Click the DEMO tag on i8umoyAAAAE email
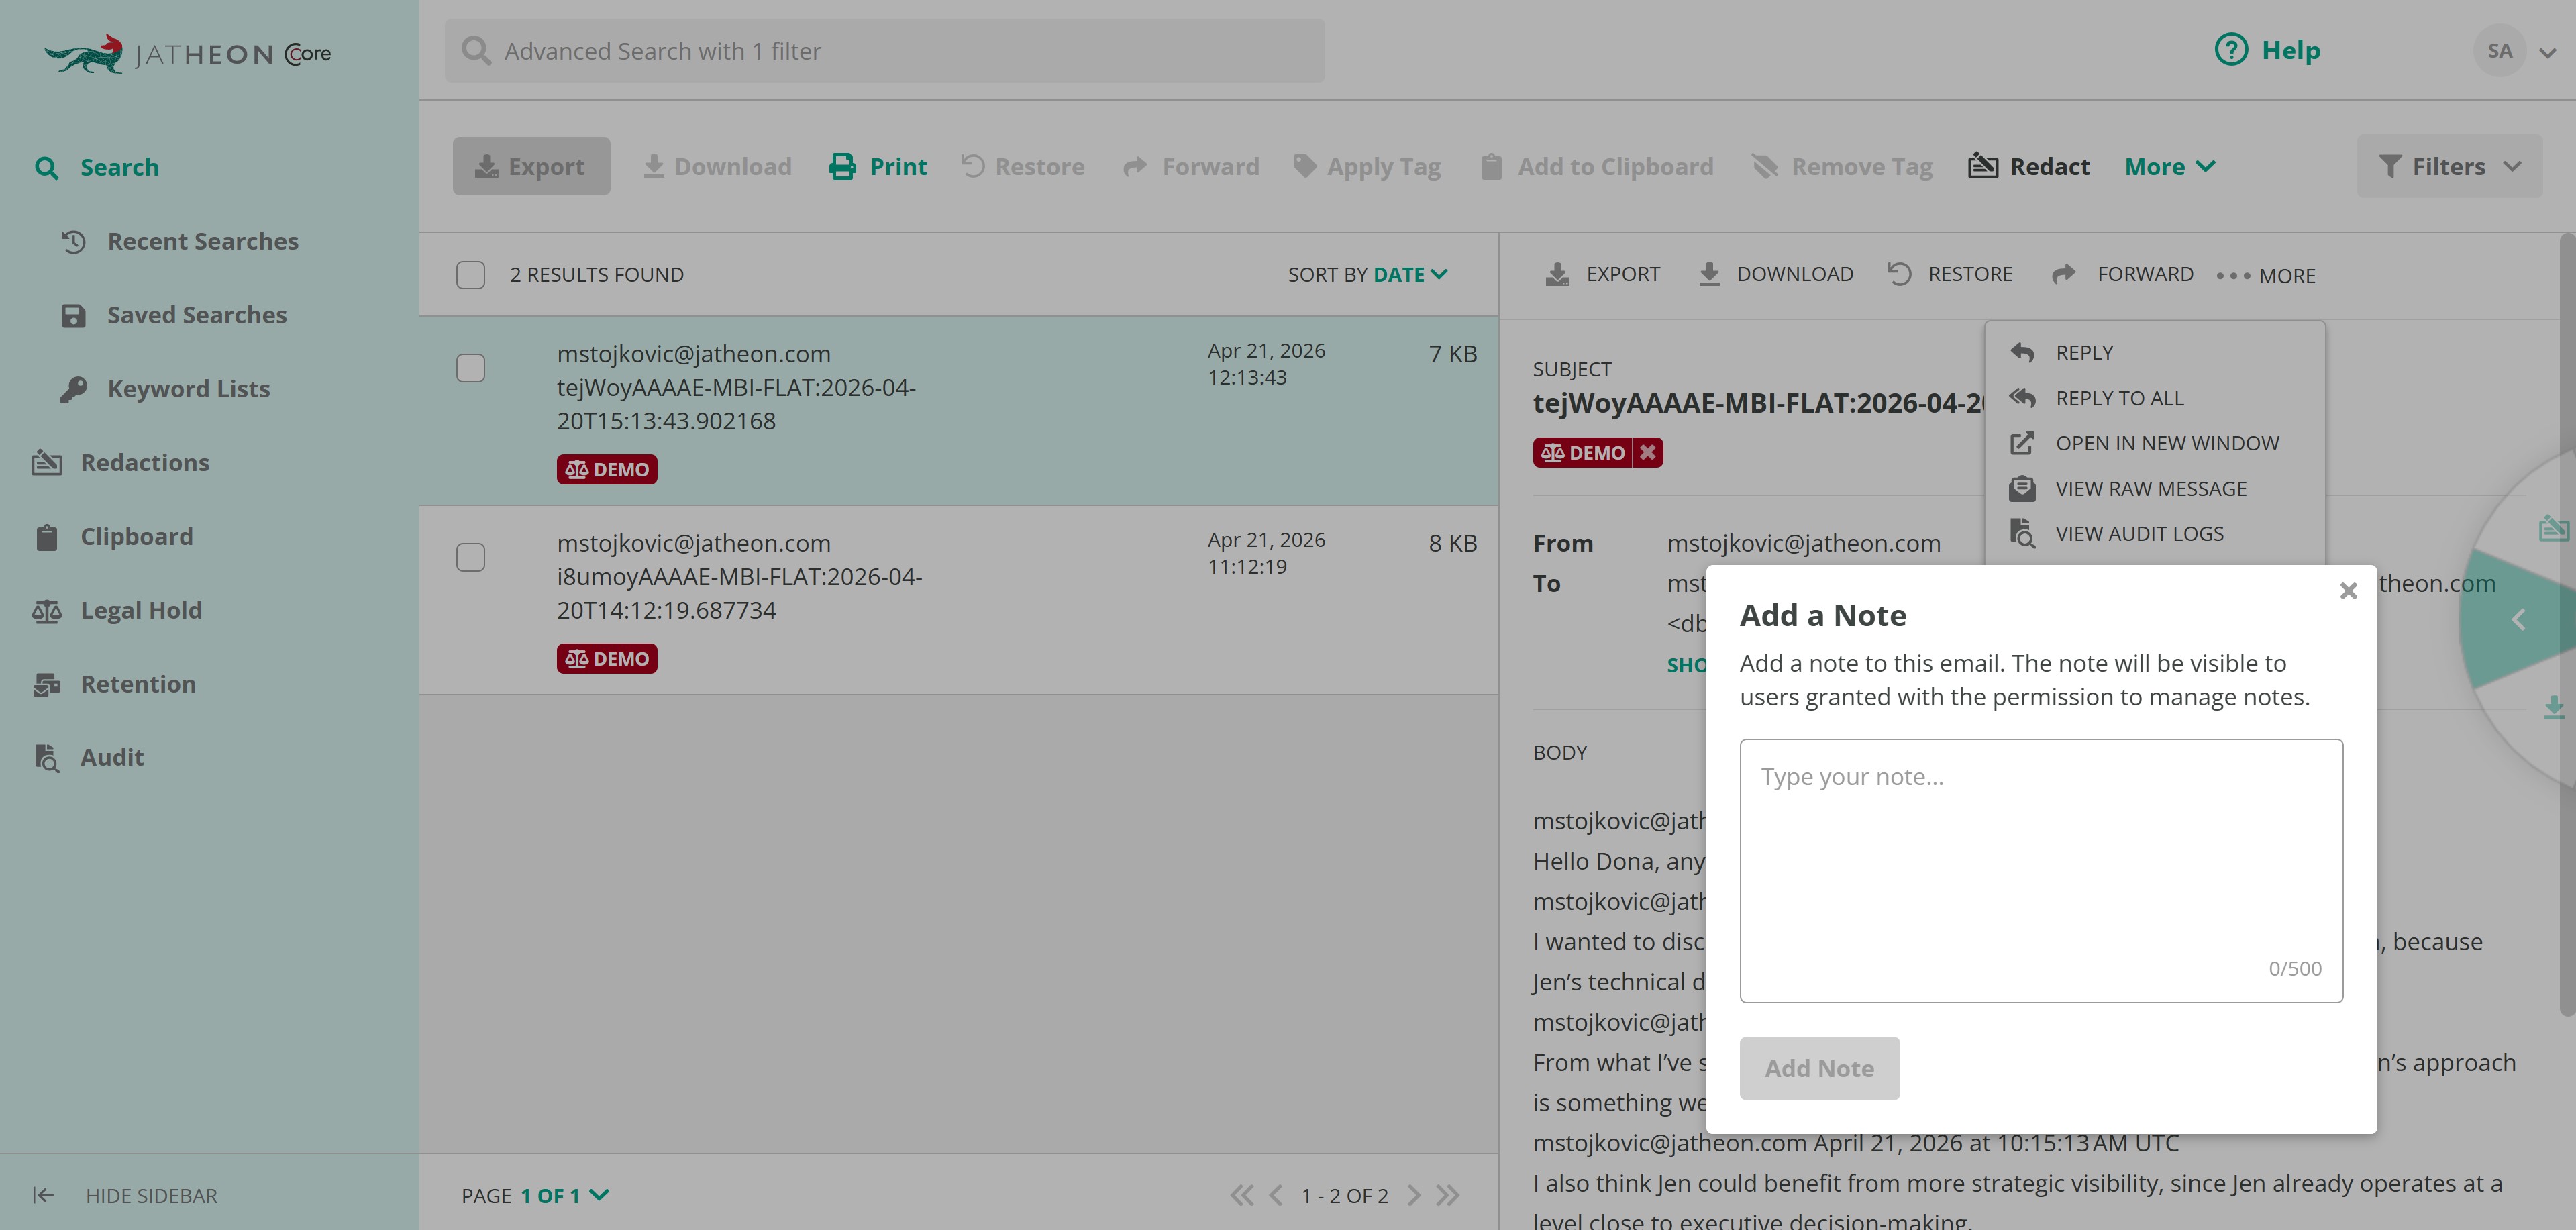The height and width of the screenshot is (1230, 2576). (x=607, y=659)
